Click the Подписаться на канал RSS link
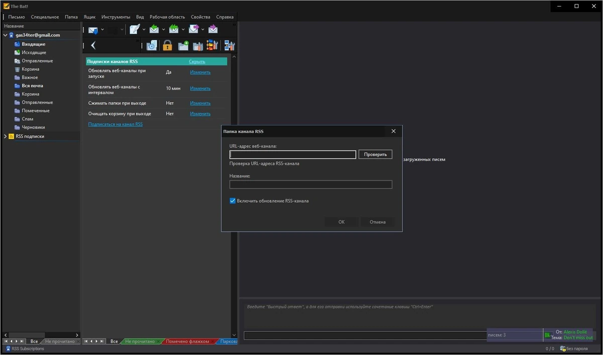 click(116, 124)
